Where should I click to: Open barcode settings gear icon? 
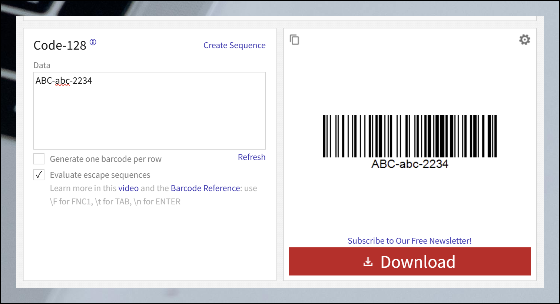(x=524, y=40)
